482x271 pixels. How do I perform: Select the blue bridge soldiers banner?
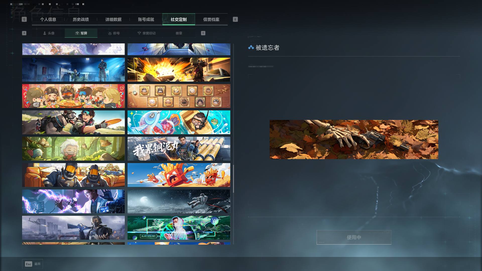(179, 49)
